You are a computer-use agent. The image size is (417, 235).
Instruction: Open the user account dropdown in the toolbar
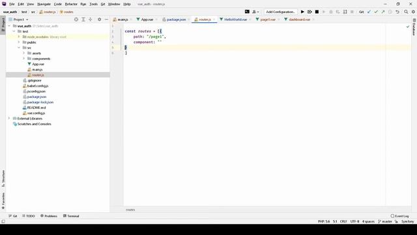tap(255, 12)
